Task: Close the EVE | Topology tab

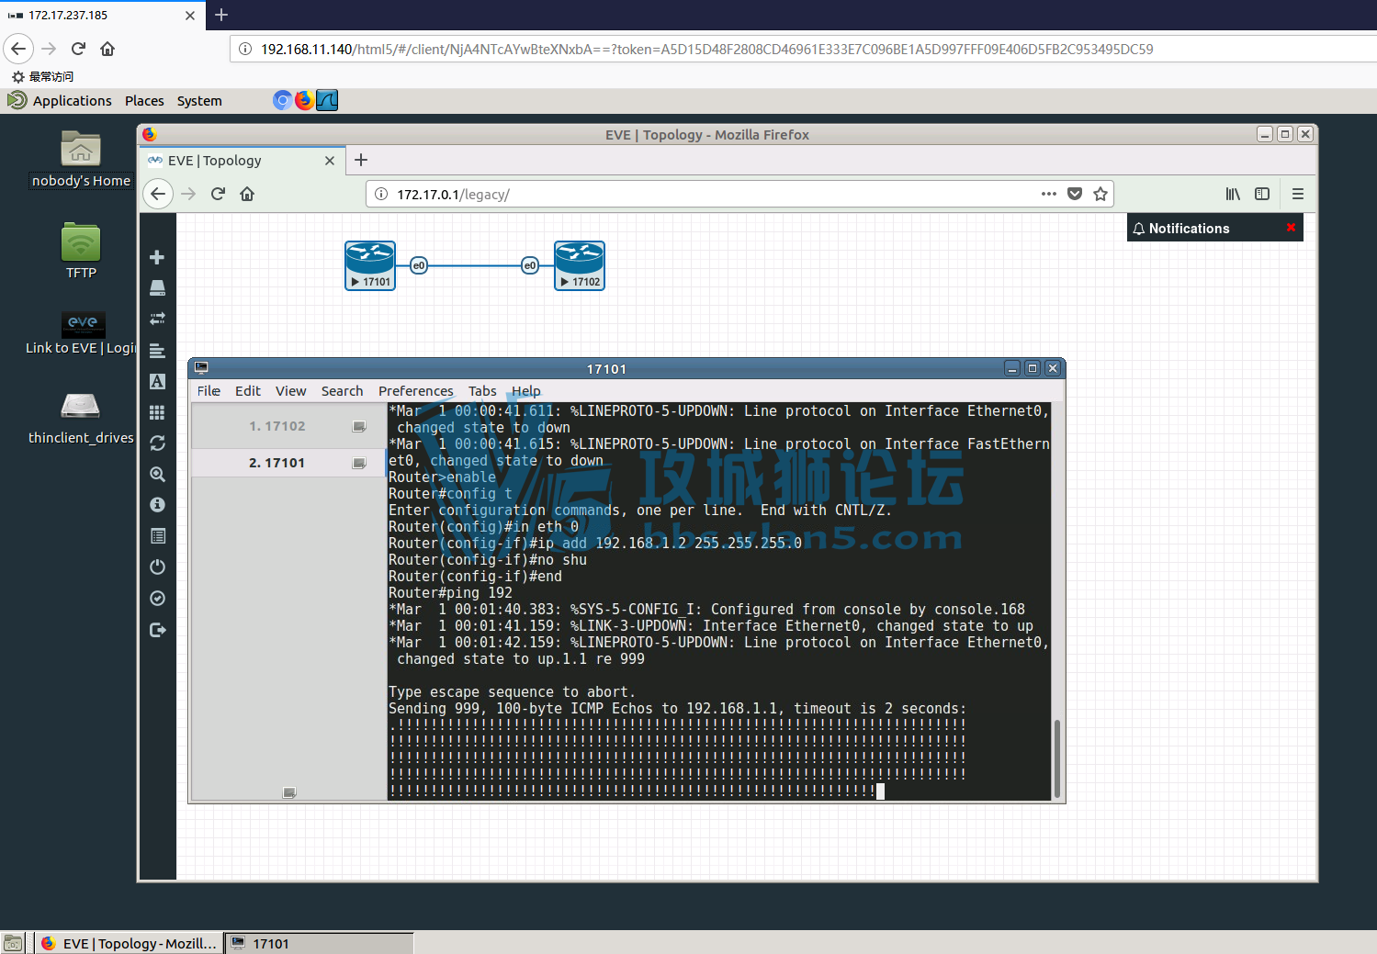Action: (x=330, y=161)
